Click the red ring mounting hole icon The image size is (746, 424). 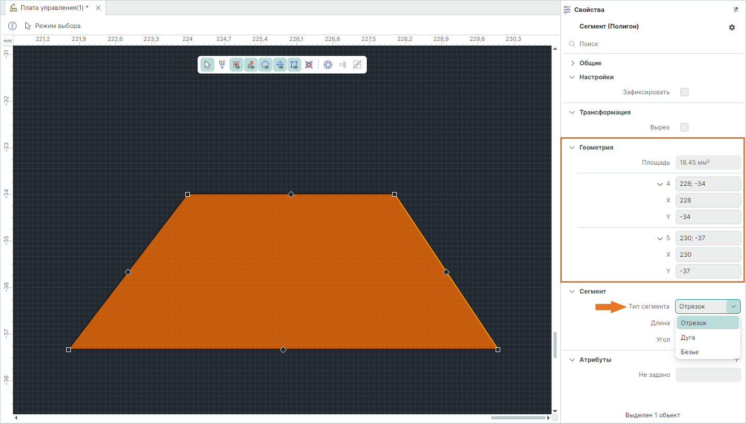tap(309, 65)
